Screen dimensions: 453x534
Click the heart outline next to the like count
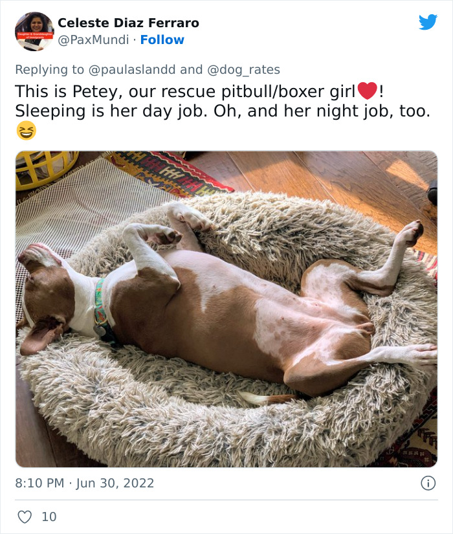click(x=25, y=517)
